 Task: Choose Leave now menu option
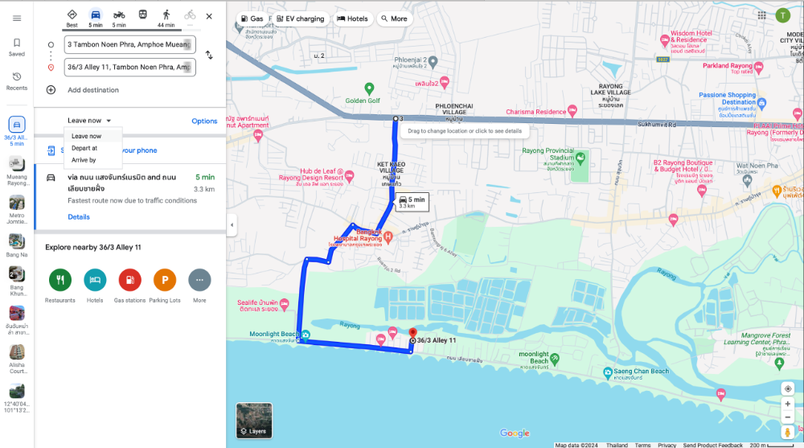pos(93,136)
